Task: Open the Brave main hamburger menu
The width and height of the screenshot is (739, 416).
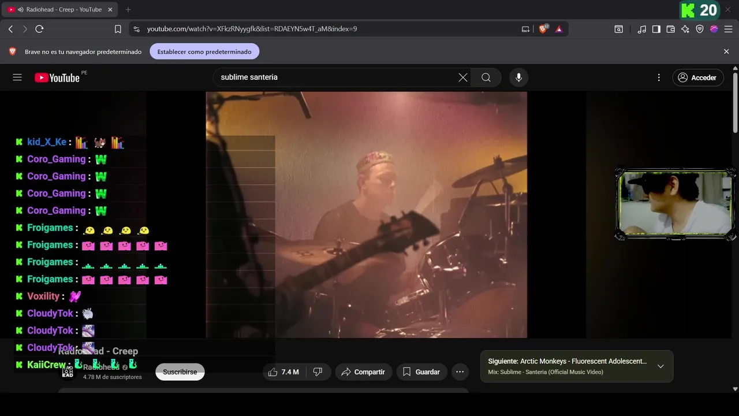Action: (729, 29)
